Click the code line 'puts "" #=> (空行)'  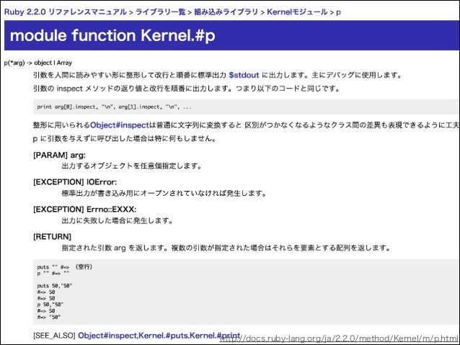65,266
